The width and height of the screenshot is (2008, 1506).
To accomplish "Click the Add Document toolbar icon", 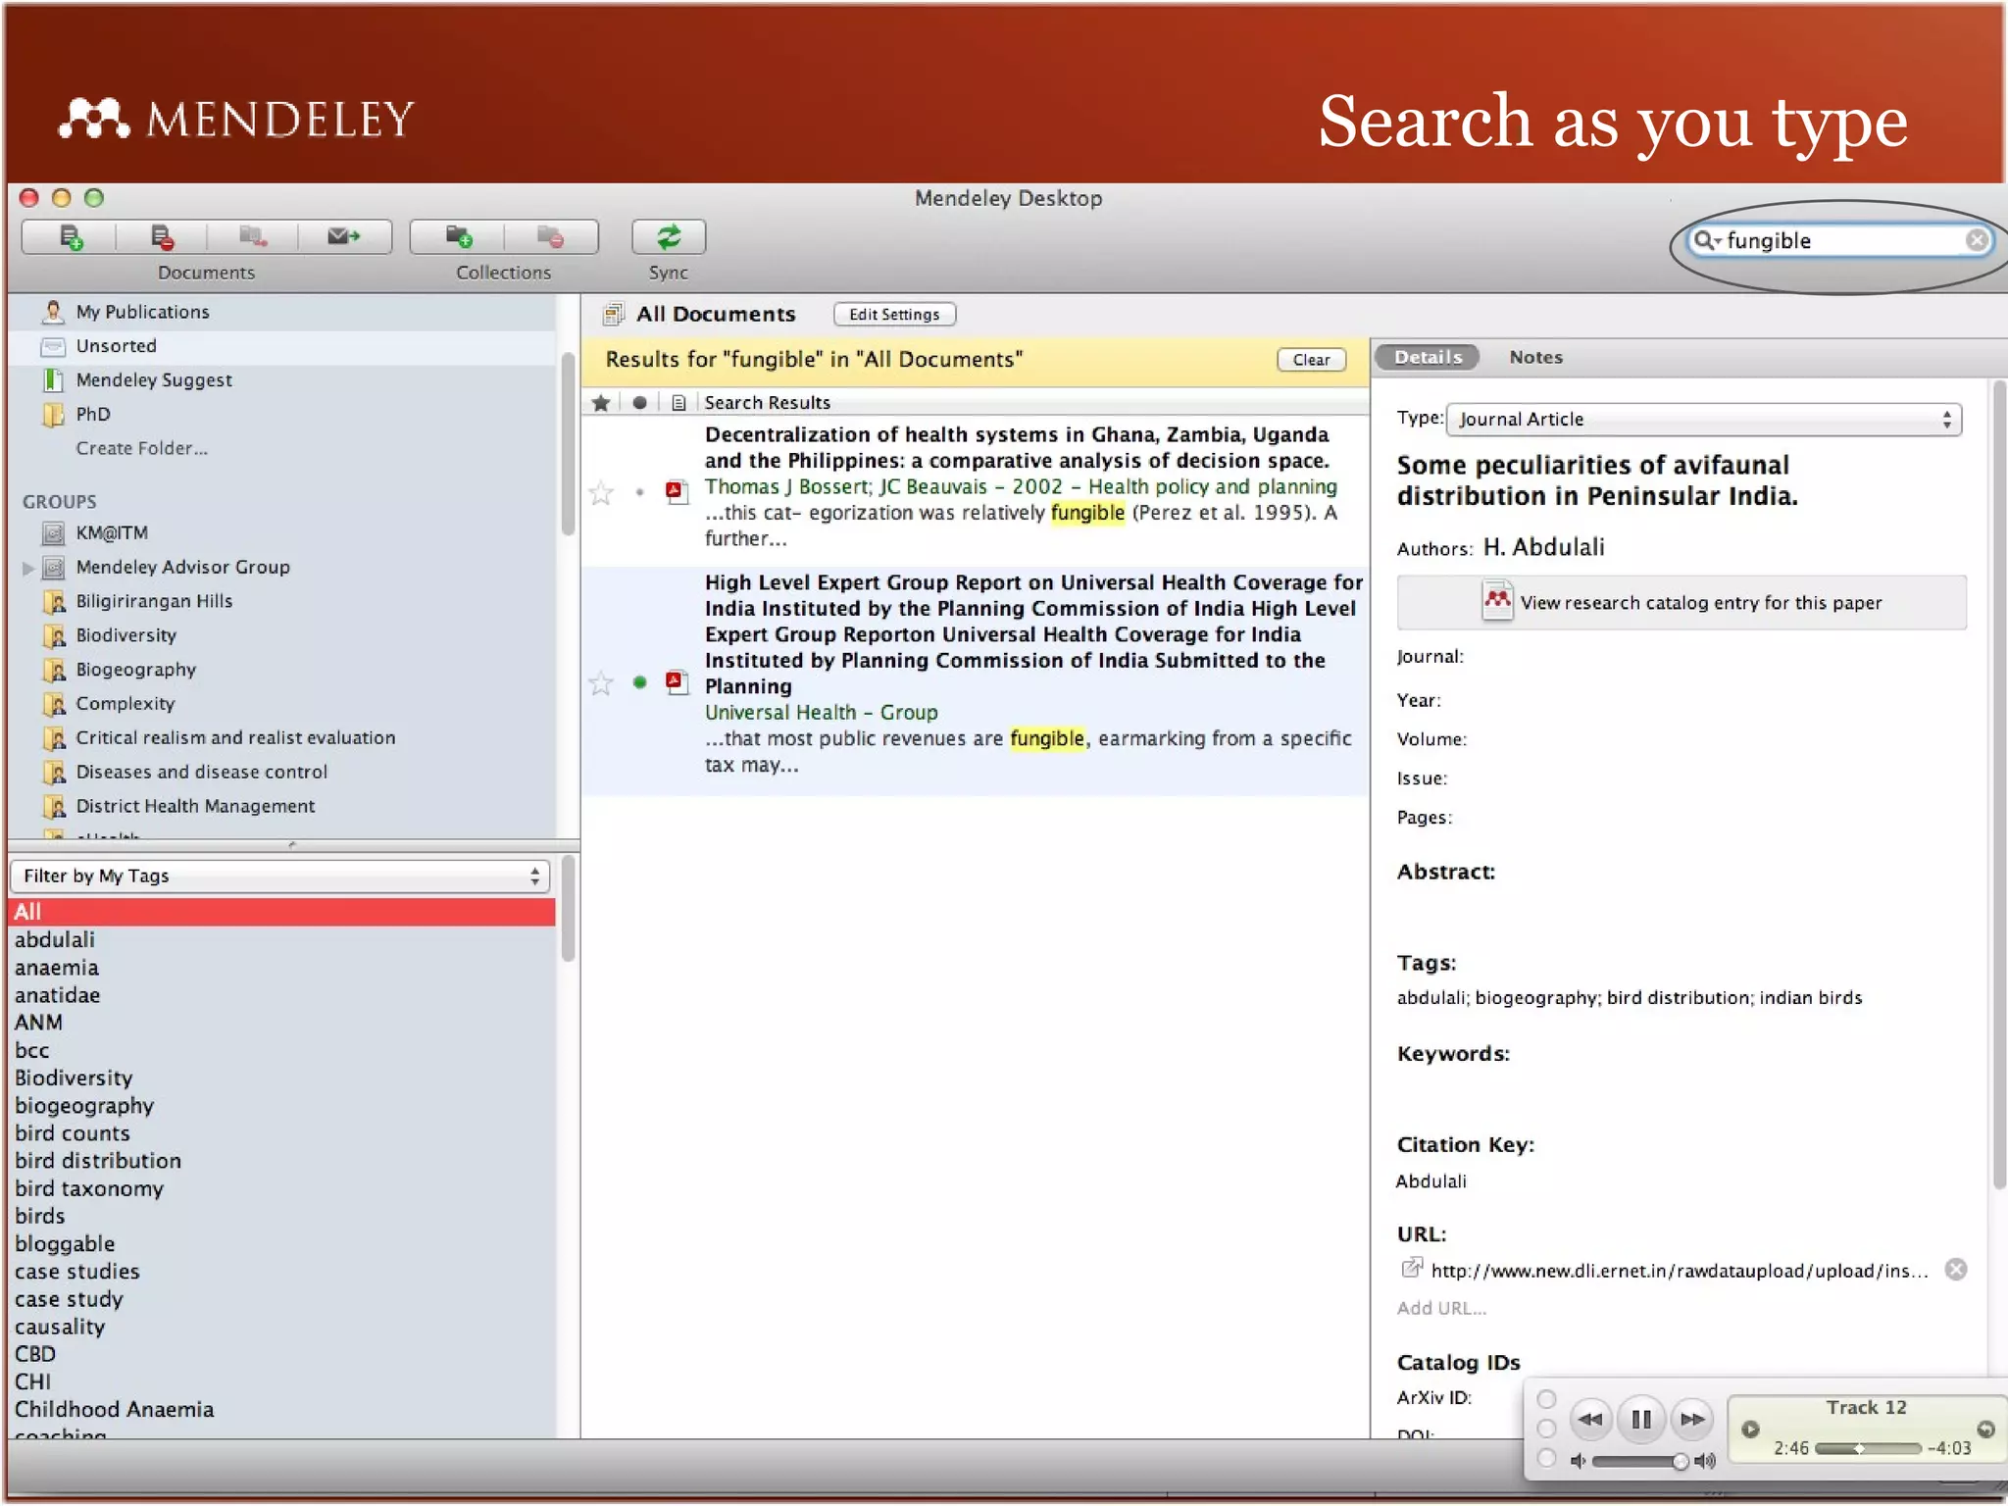I will click(x=72, y=237).
